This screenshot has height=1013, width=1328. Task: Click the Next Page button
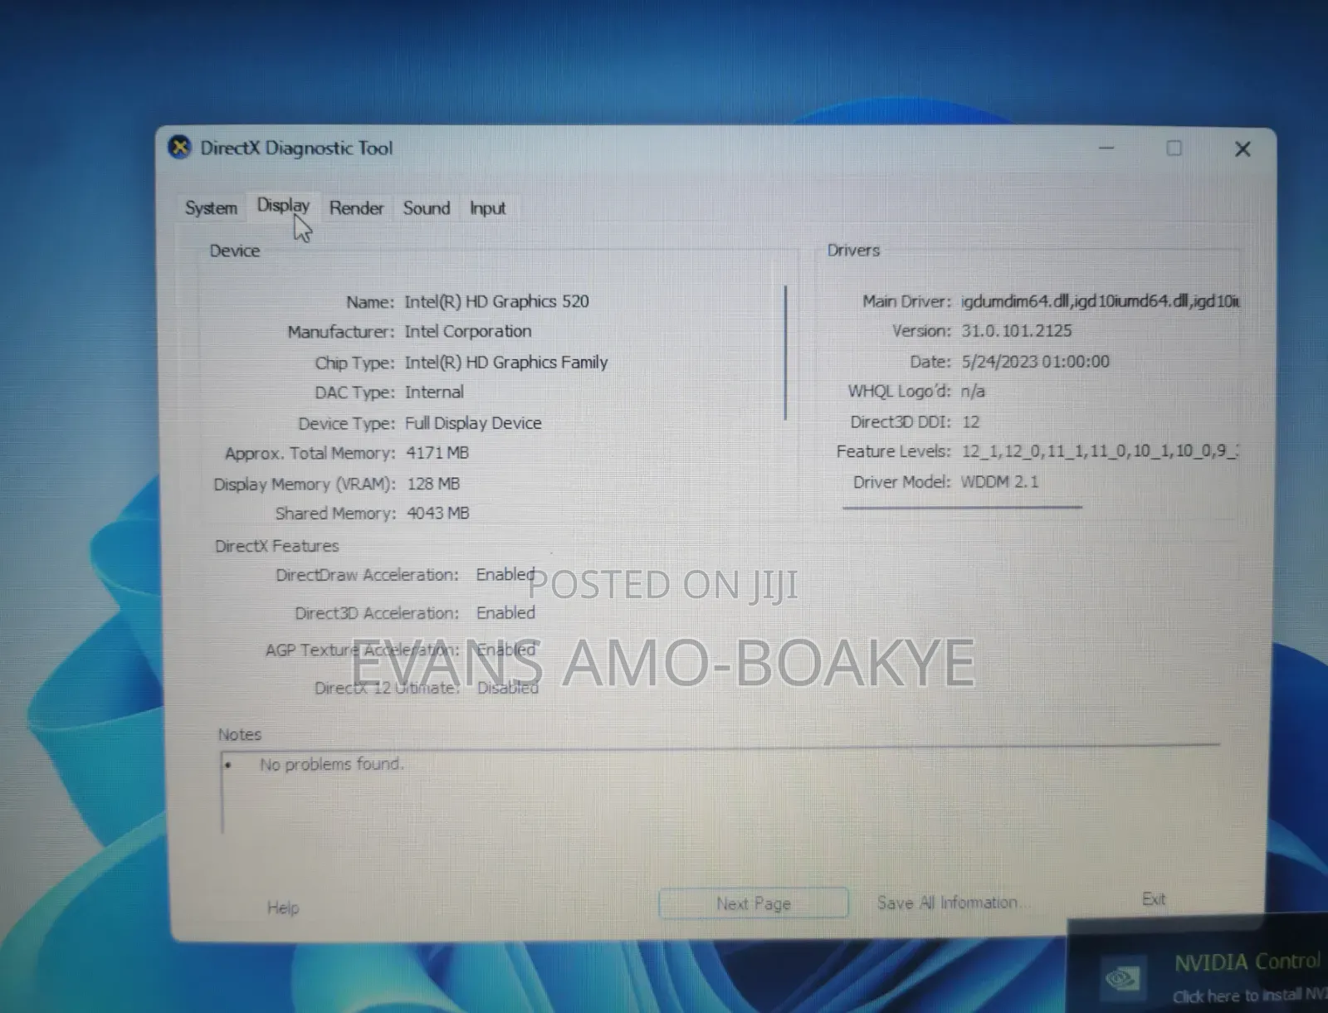pyautogui.click(x=754, y=903)
